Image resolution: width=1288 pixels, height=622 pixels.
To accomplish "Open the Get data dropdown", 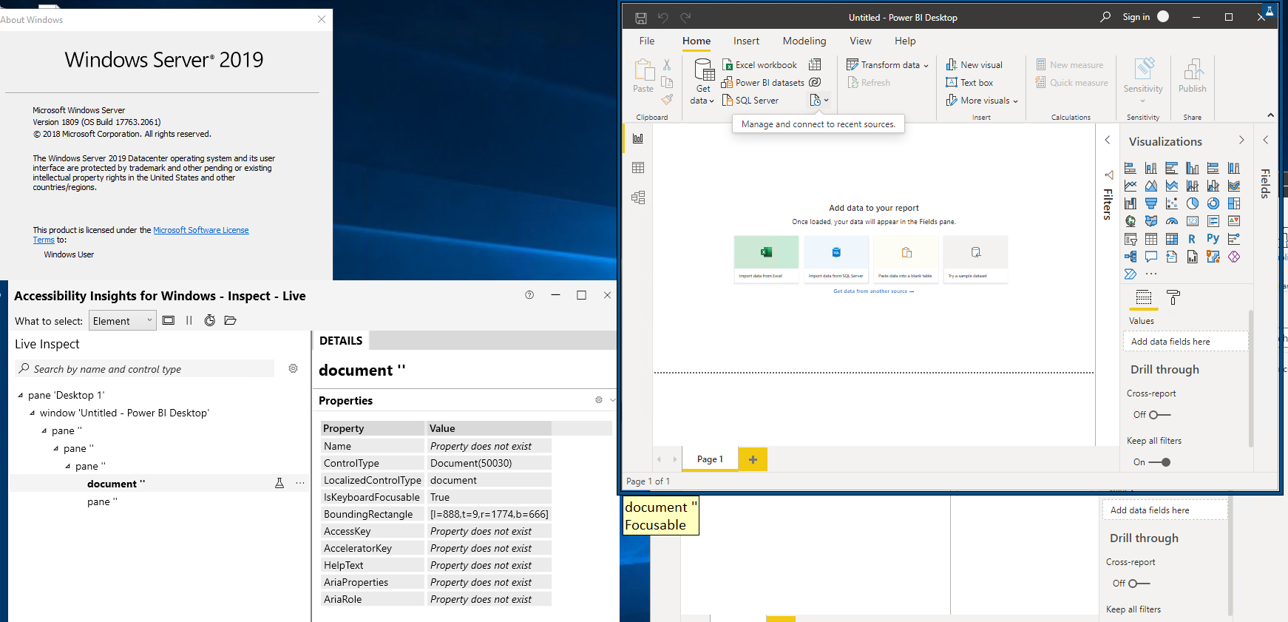I will click(702, 81).
